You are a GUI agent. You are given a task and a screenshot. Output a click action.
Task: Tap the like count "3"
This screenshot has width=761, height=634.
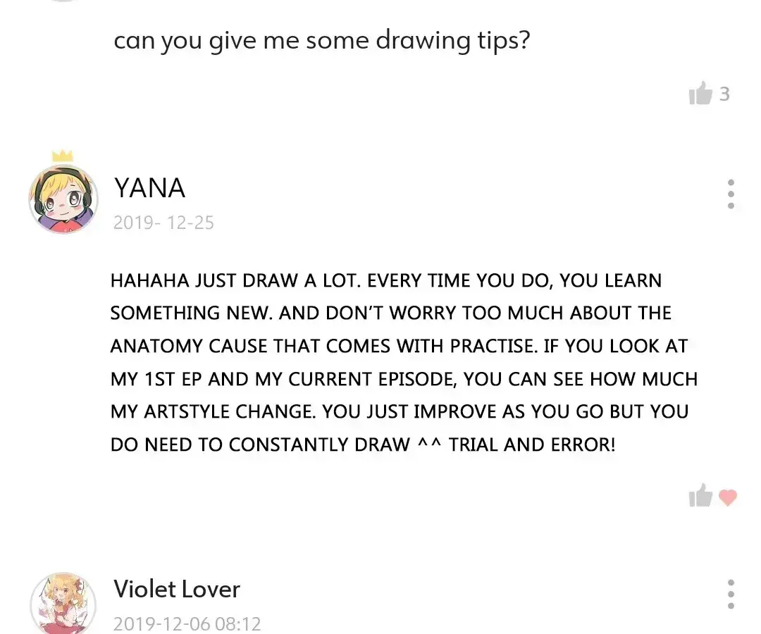724,94
